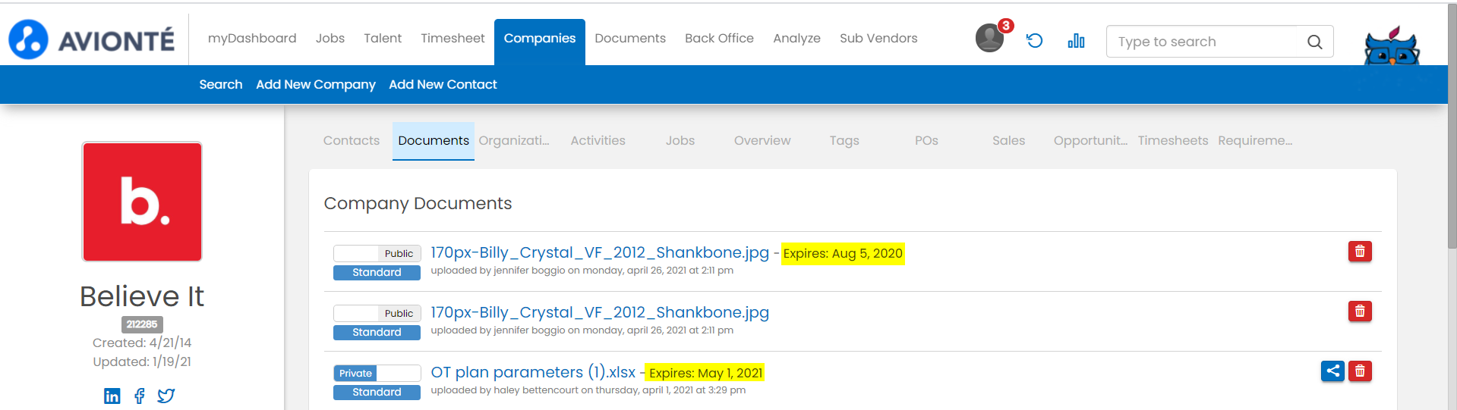Open the Back Office menu

pyautogui.click(x=719, y=39)
